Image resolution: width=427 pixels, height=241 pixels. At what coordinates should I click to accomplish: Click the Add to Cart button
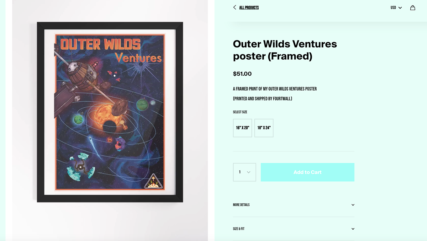click(307, 172)
